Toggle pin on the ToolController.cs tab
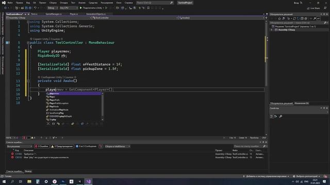 click(x=25, y=14)
